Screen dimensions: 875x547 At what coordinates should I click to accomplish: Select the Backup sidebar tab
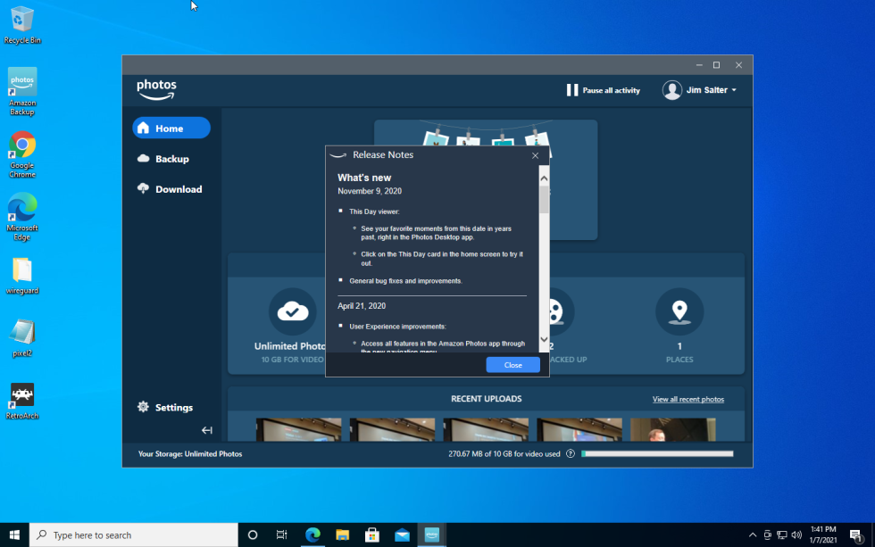pos(171,159)
